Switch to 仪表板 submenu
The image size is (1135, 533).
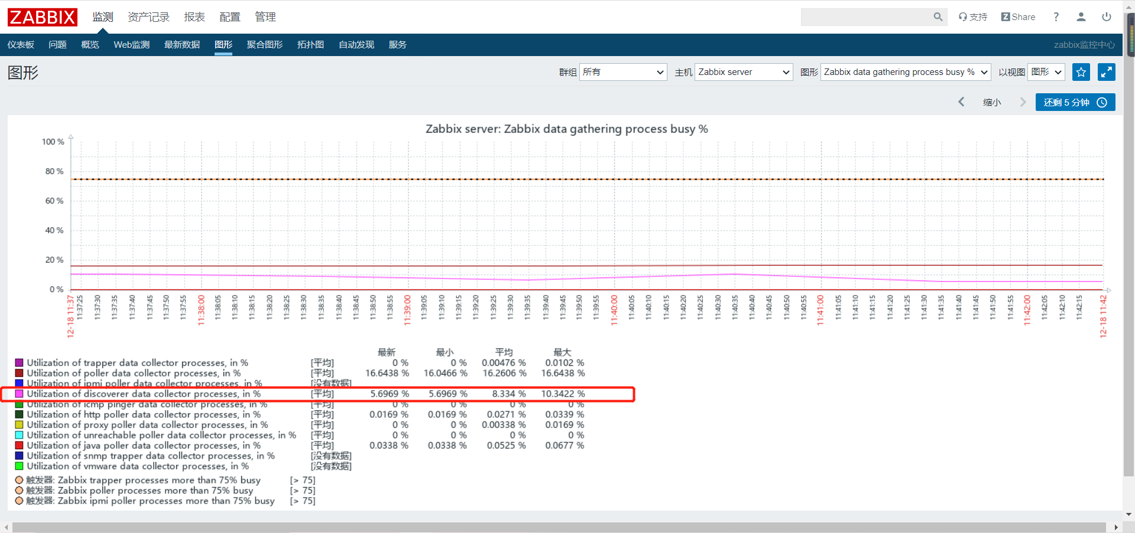pyautogui.click(x=21, y=45)
